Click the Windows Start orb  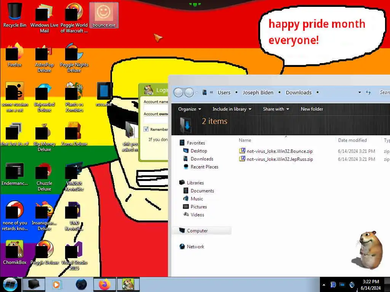(x=10, y=284)
